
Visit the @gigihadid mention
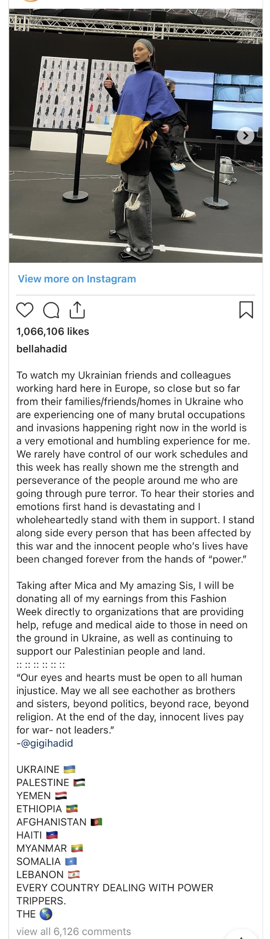(47, 743)
